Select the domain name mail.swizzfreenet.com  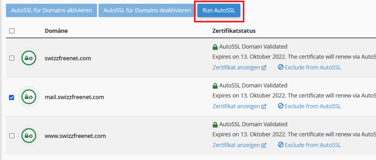tap(74, 97)
